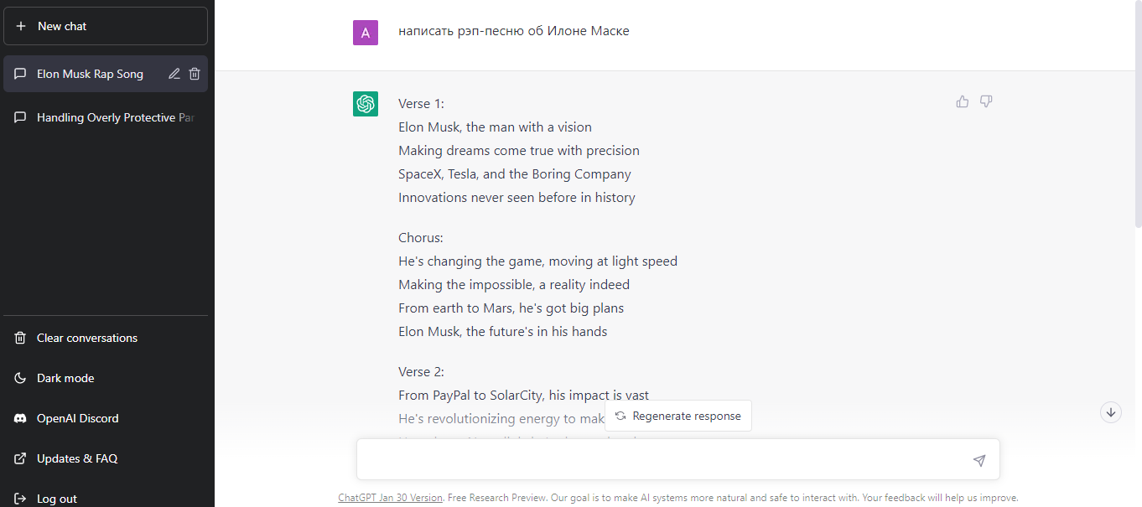Open the OpenAI Discord link
Viewport: 1142px width, 507px height.
(78, 418)
